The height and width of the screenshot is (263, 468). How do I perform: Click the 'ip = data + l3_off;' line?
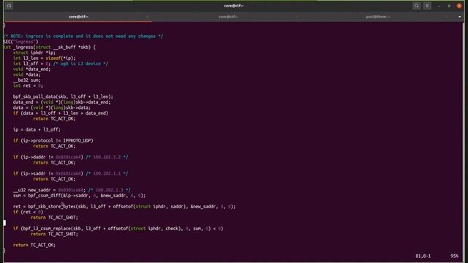tap(37, 130)
